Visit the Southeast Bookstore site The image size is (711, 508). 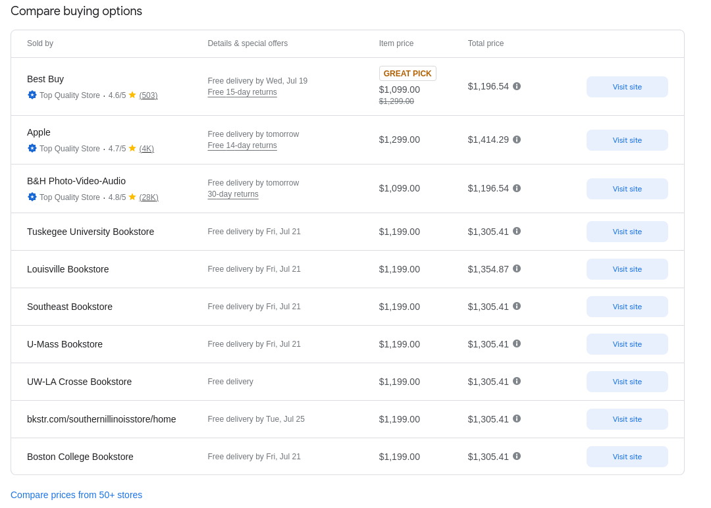click(627, 307)
